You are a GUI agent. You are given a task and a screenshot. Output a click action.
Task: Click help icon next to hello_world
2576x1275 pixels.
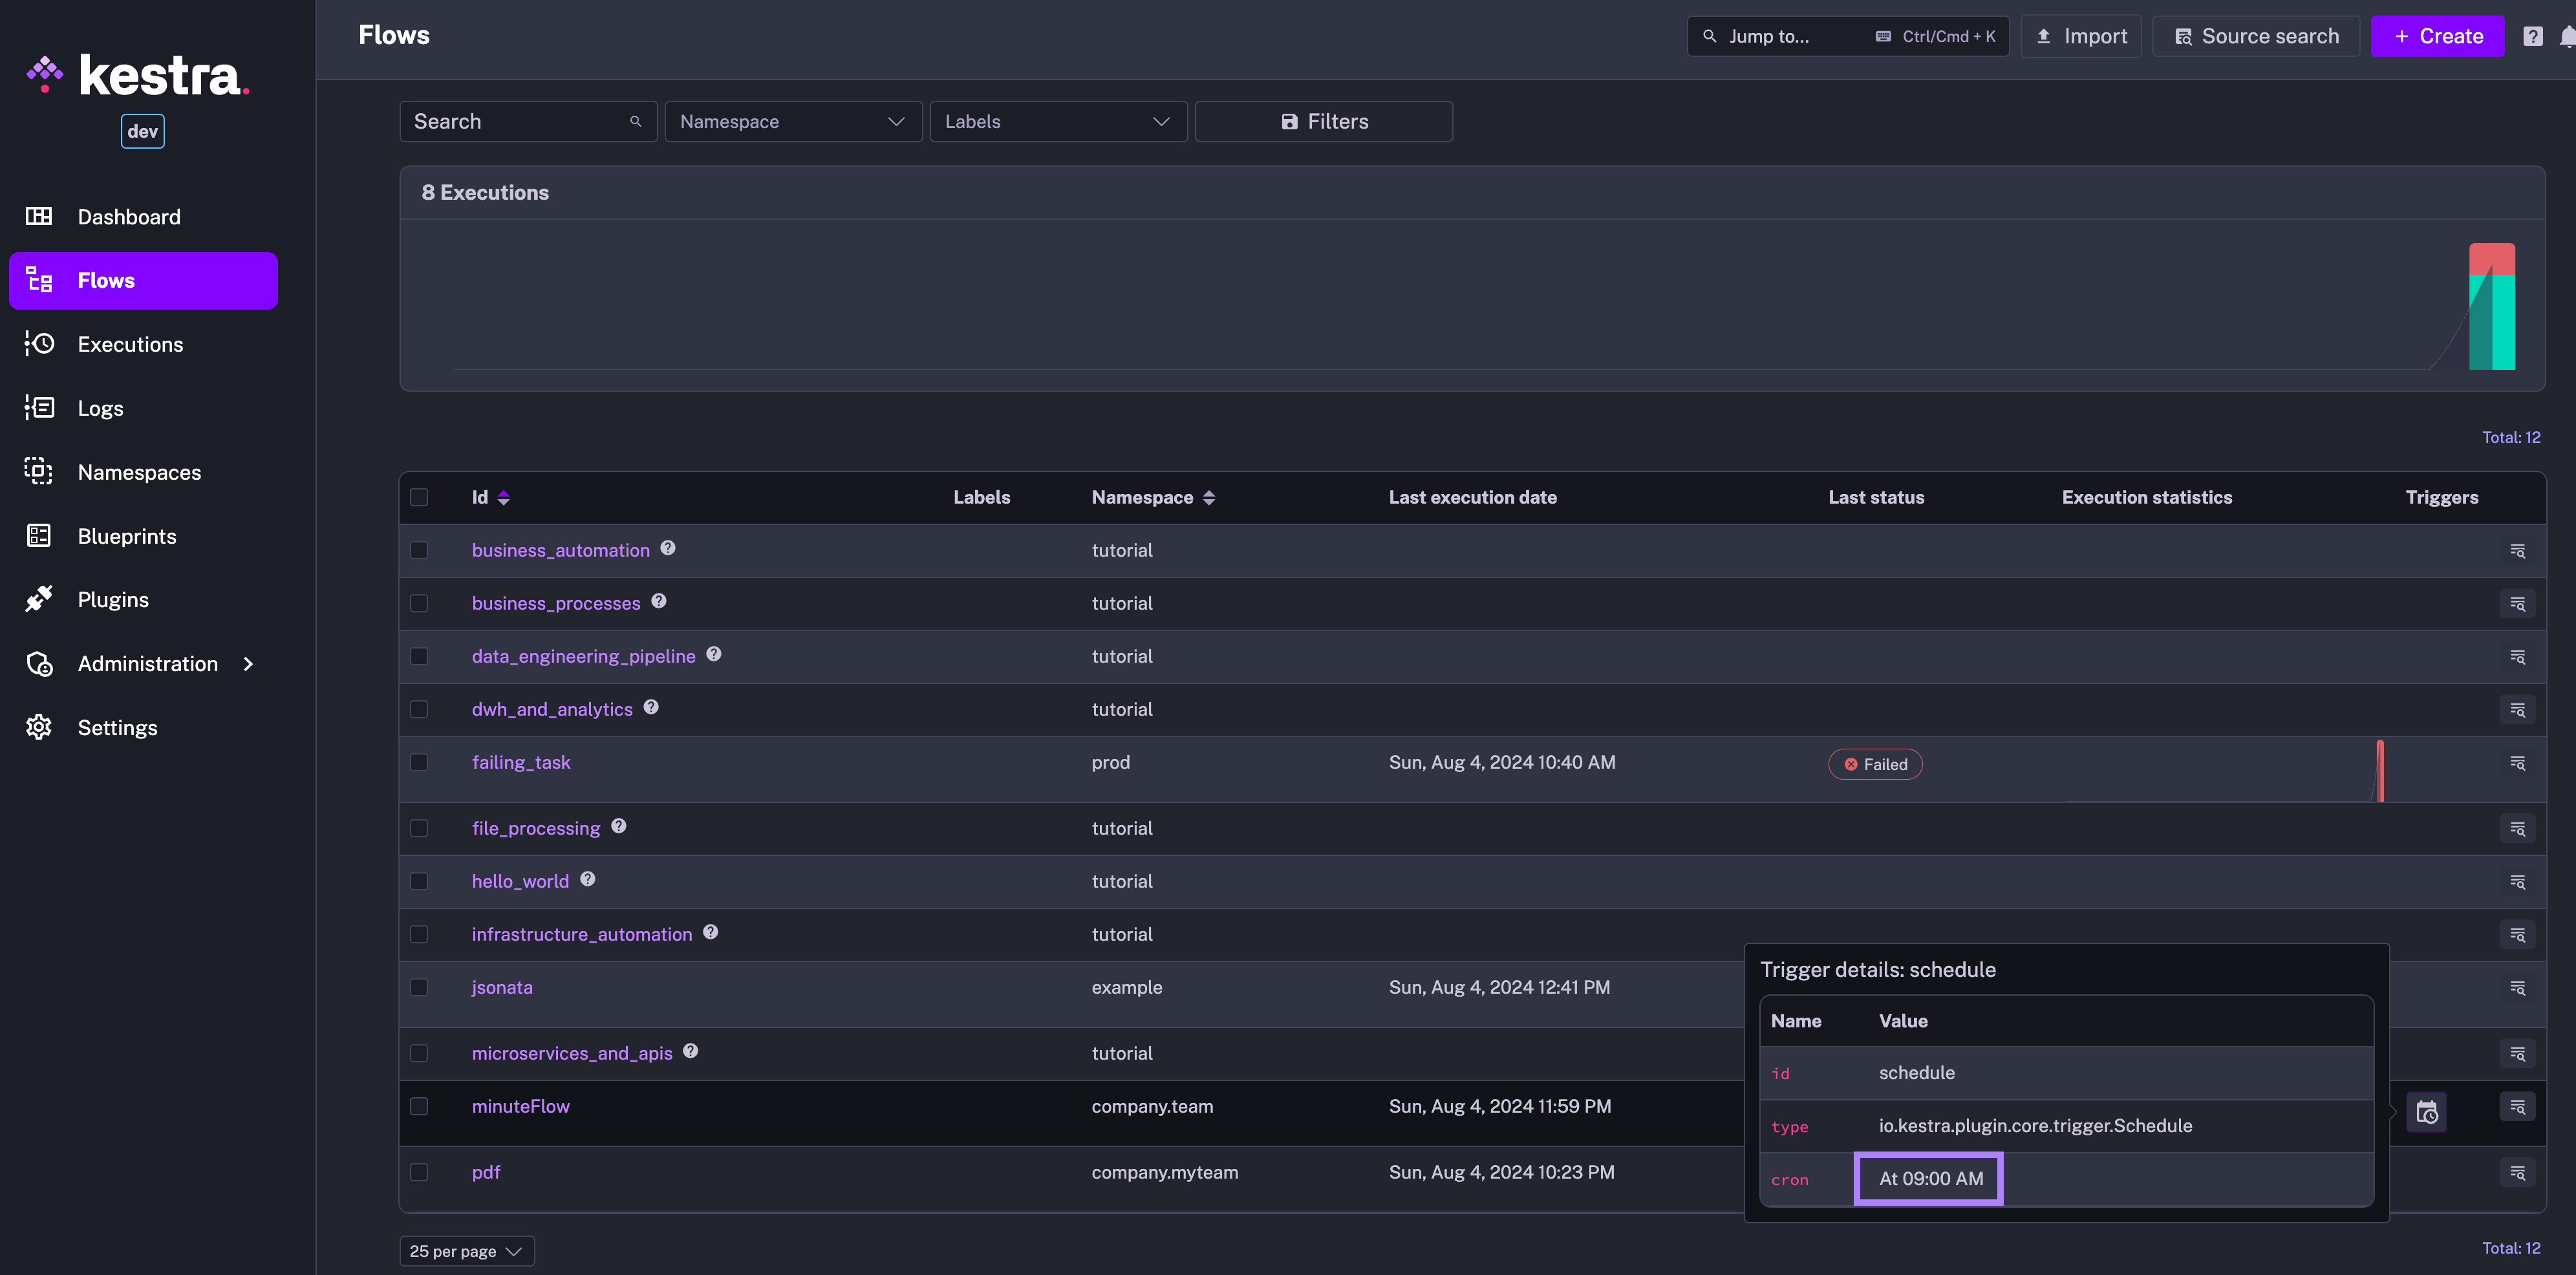588,879
